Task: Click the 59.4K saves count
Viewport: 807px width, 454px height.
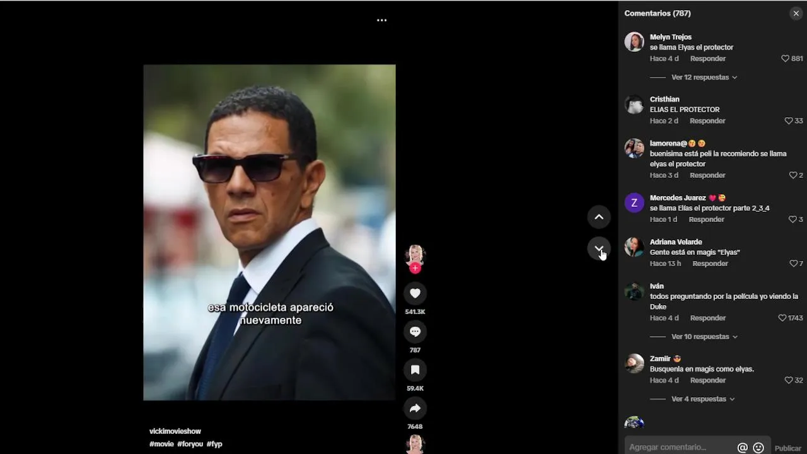Action: coord(415,388)
